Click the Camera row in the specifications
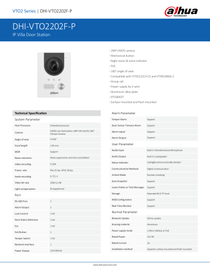210x272 pixels. pos(57,132)
